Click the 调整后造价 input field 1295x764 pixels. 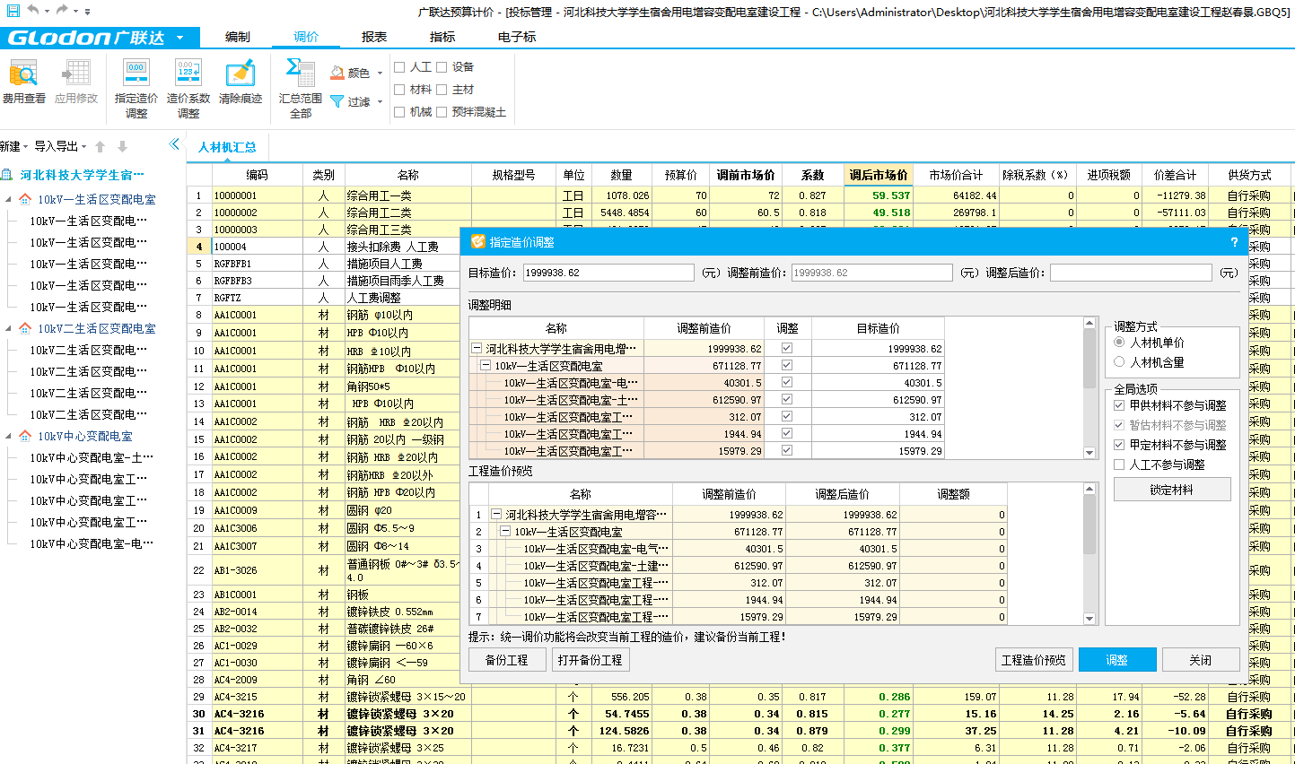(1132, 273)
